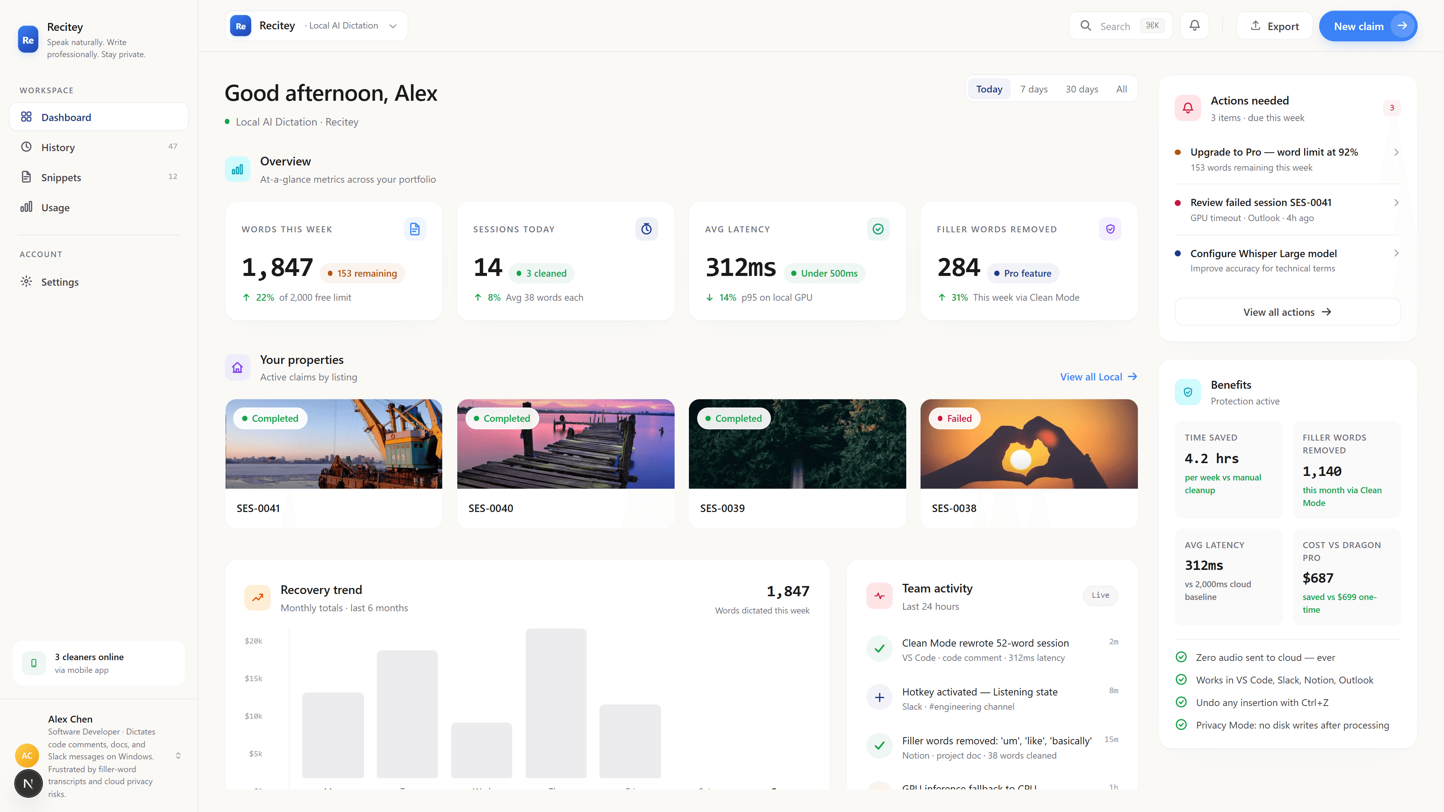The height and width of the screenshot is (812, 1444).
Task: Click the Avg Latency checkmark icon
Action: [878, 229]
